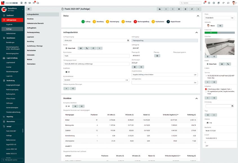238x163 pixels.
Task: Open the Auftragseingang date picker
Action: coord(128,41)
